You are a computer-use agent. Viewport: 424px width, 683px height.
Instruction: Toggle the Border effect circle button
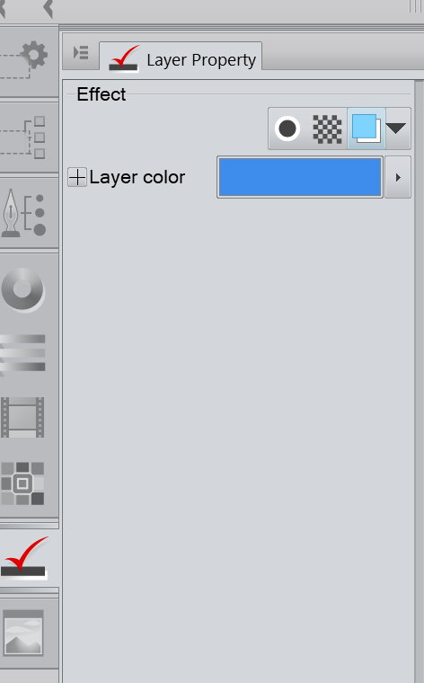[x=287, y=129]
